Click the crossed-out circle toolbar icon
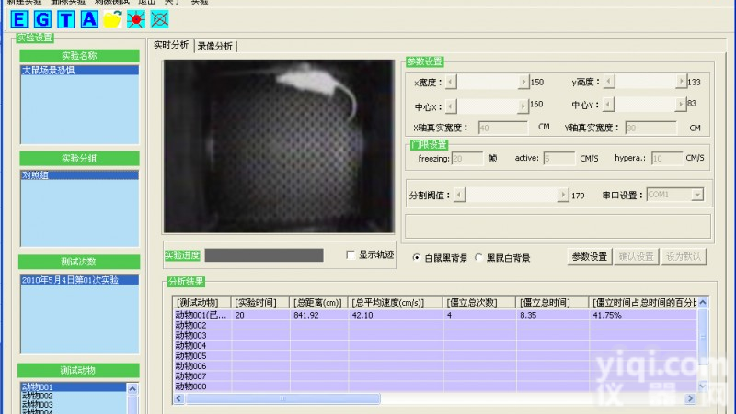Image resolution: width=736 pixels, height=414 pixels. (x=159, y=18)
